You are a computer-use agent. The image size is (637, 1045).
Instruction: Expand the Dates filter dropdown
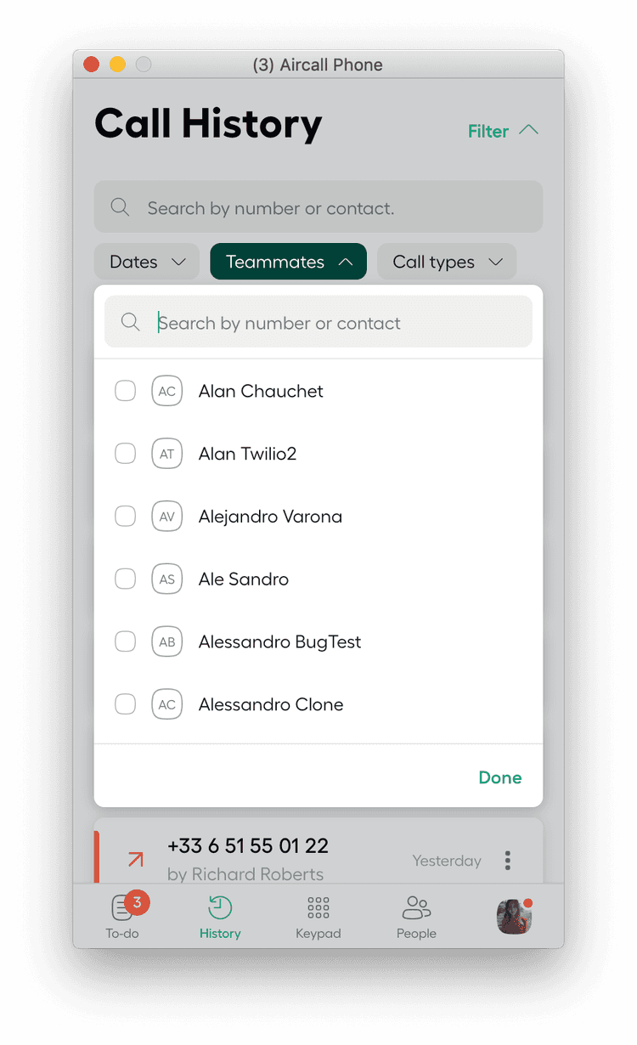pos(147,262)
